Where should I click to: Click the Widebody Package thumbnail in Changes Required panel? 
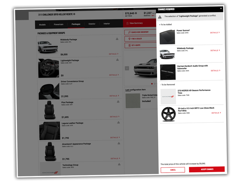[167, 54]
